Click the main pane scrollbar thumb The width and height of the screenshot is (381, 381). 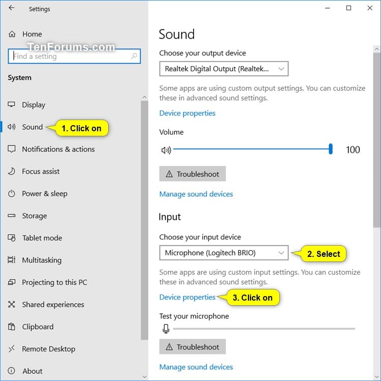tap(376, 140)
